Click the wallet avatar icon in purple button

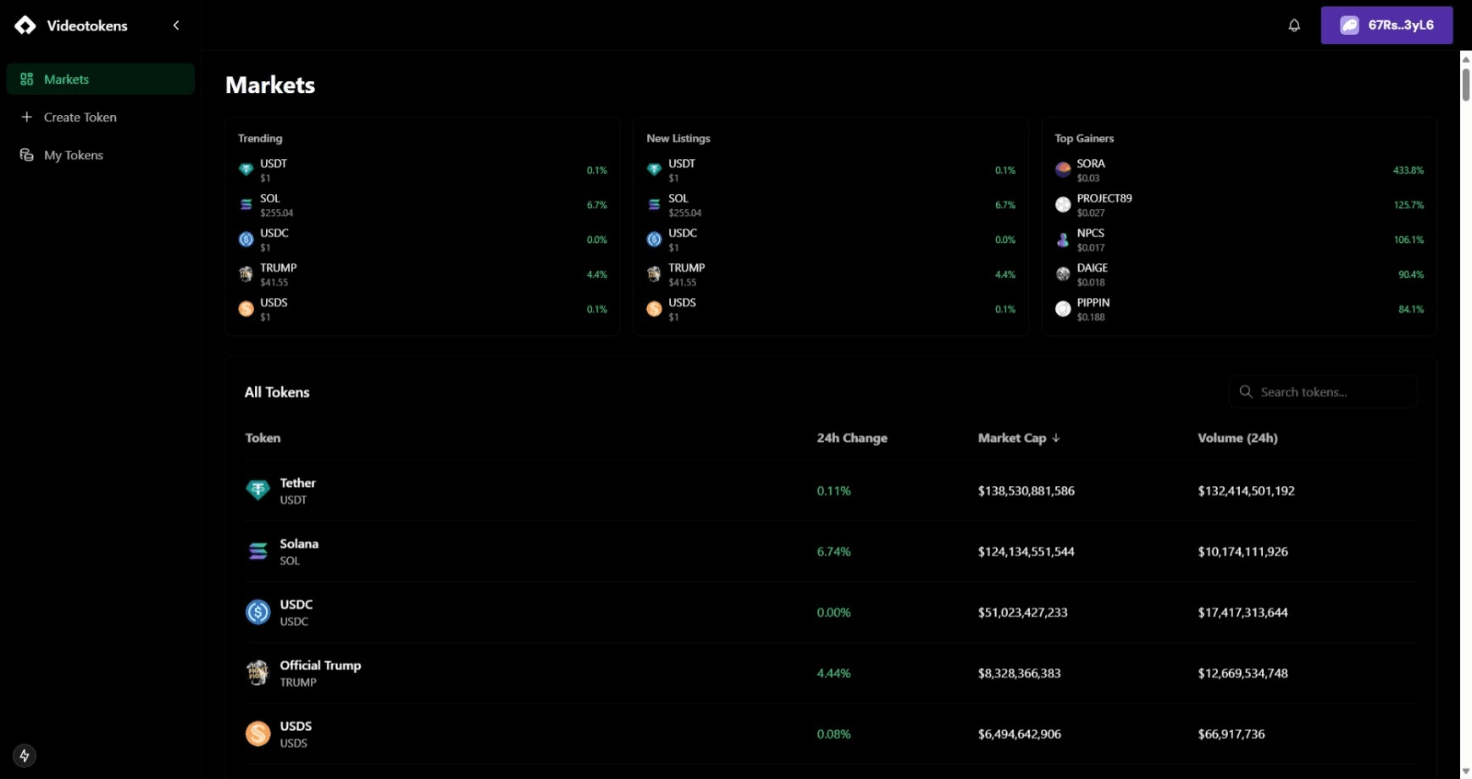[1349, 25]
